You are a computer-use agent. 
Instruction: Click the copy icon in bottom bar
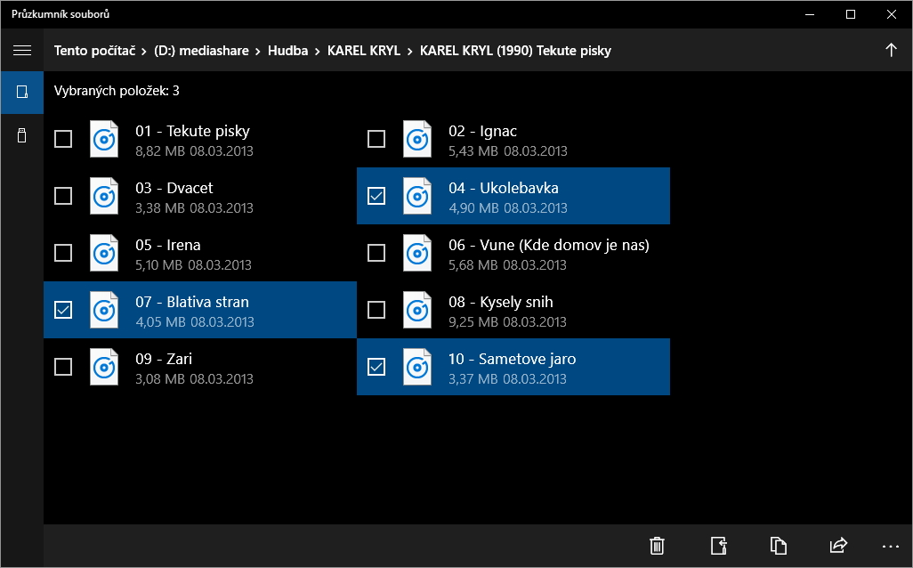(779, 546)
